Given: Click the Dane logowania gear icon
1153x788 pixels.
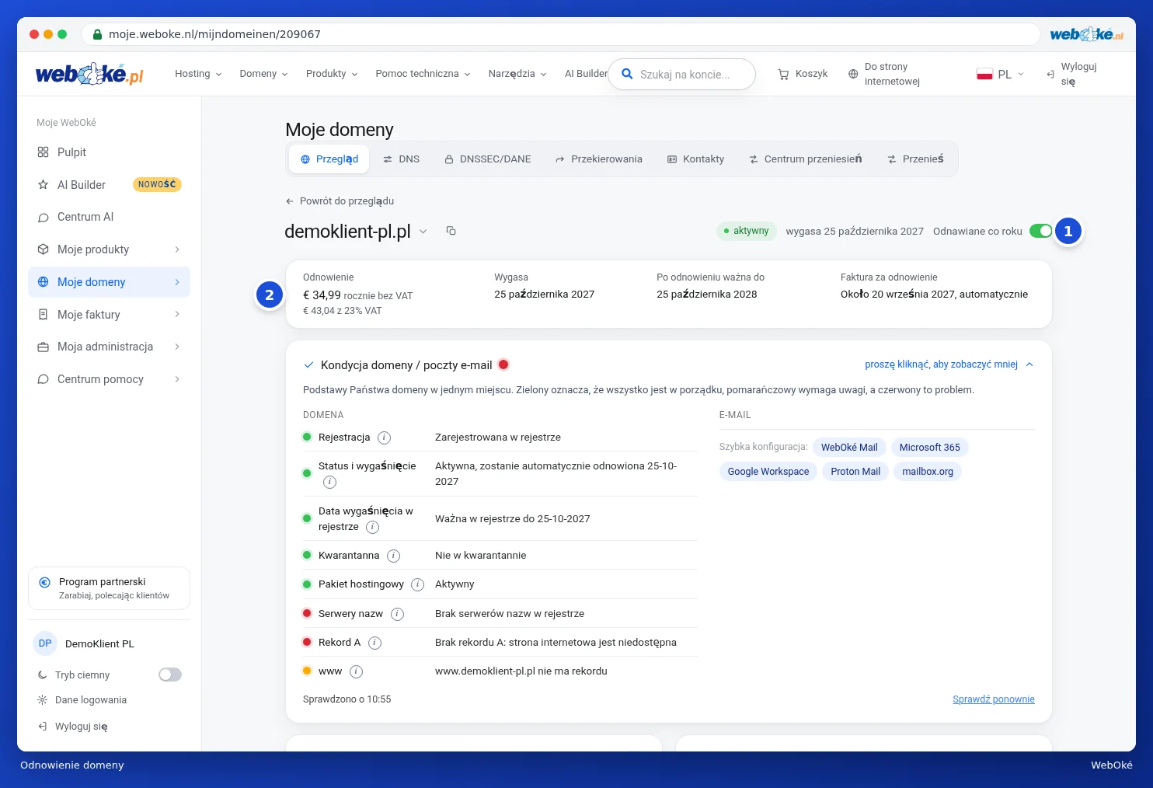Looking at the screenshot, I should click(42, 700).
